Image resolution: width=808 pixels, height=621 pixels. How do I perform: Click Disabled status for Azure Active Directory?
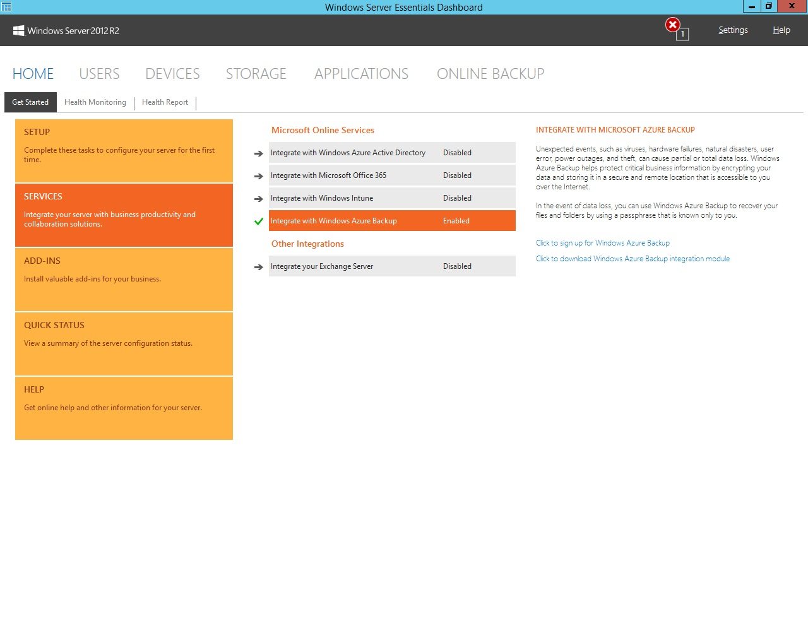pyautogui.click(x=457, y=153)
